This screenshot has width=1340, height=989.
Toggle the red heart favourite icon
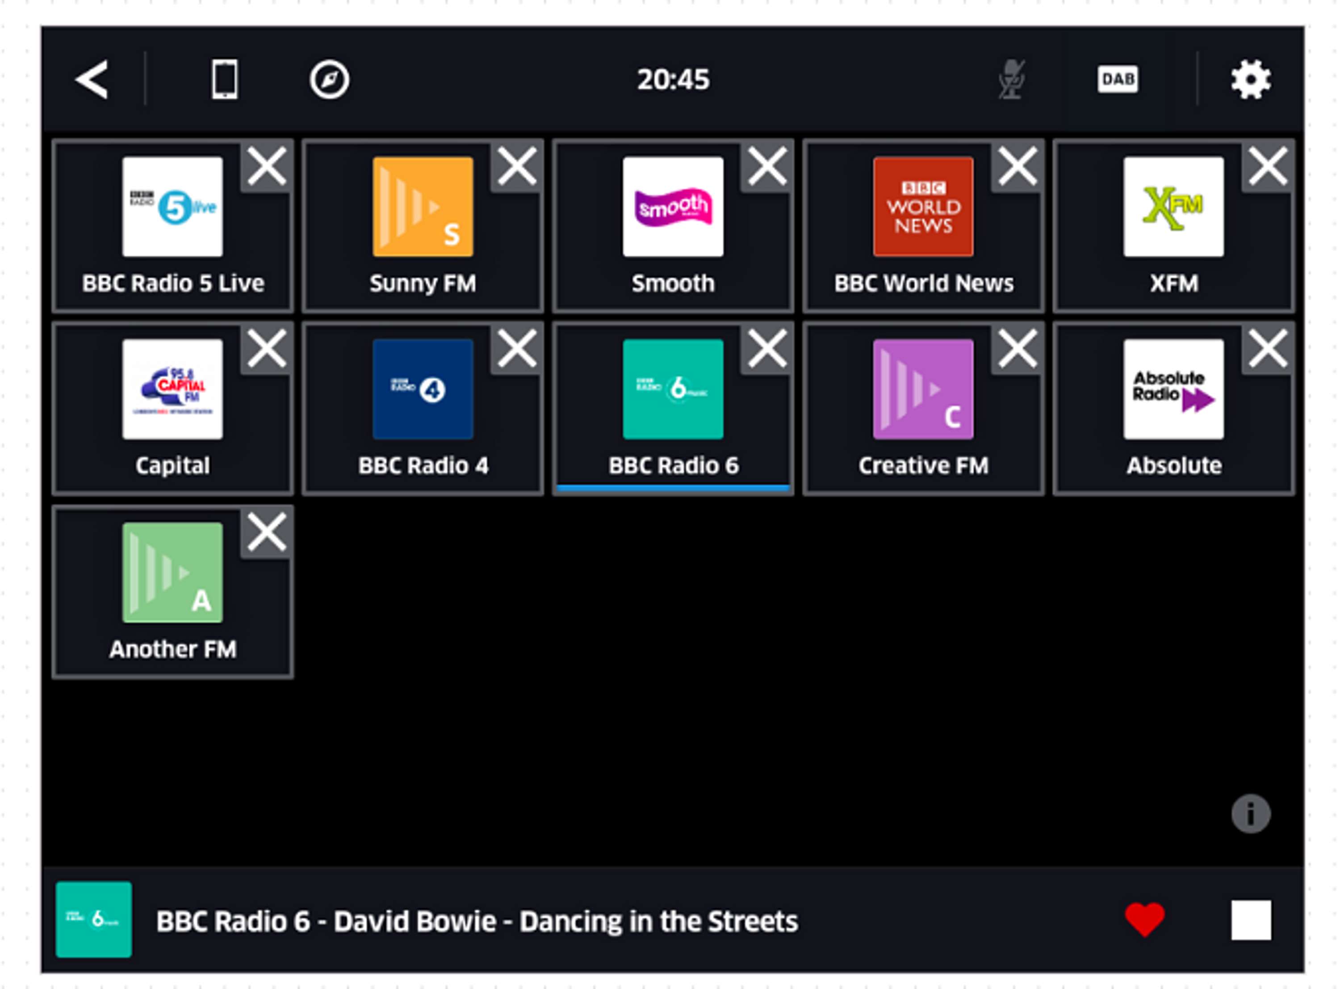point(1145,919)
